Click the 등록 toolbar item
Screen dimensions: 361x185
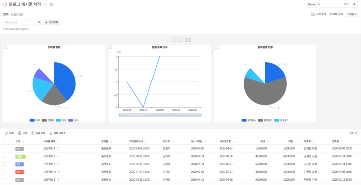pyautogui.click(x=9, y=133)
